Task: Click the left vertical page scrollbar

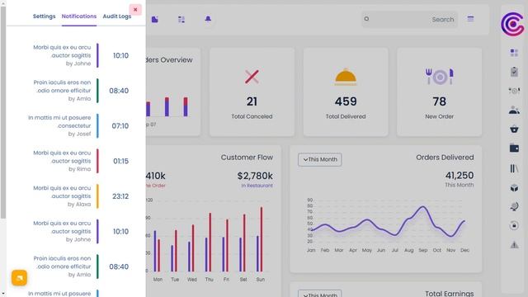Action: click(x=3, y=111)
